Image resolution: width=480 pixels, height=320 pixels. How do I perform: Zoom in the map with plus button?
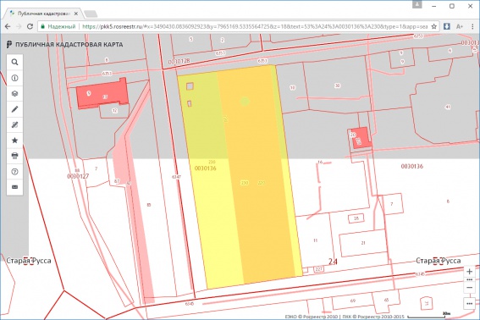(x=469, y=271)
